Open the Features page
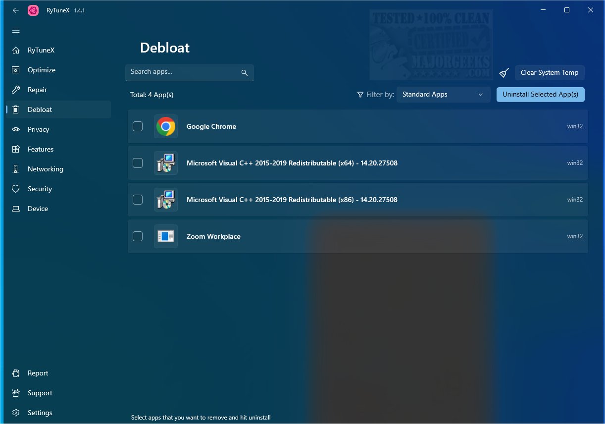 (58, 150)
